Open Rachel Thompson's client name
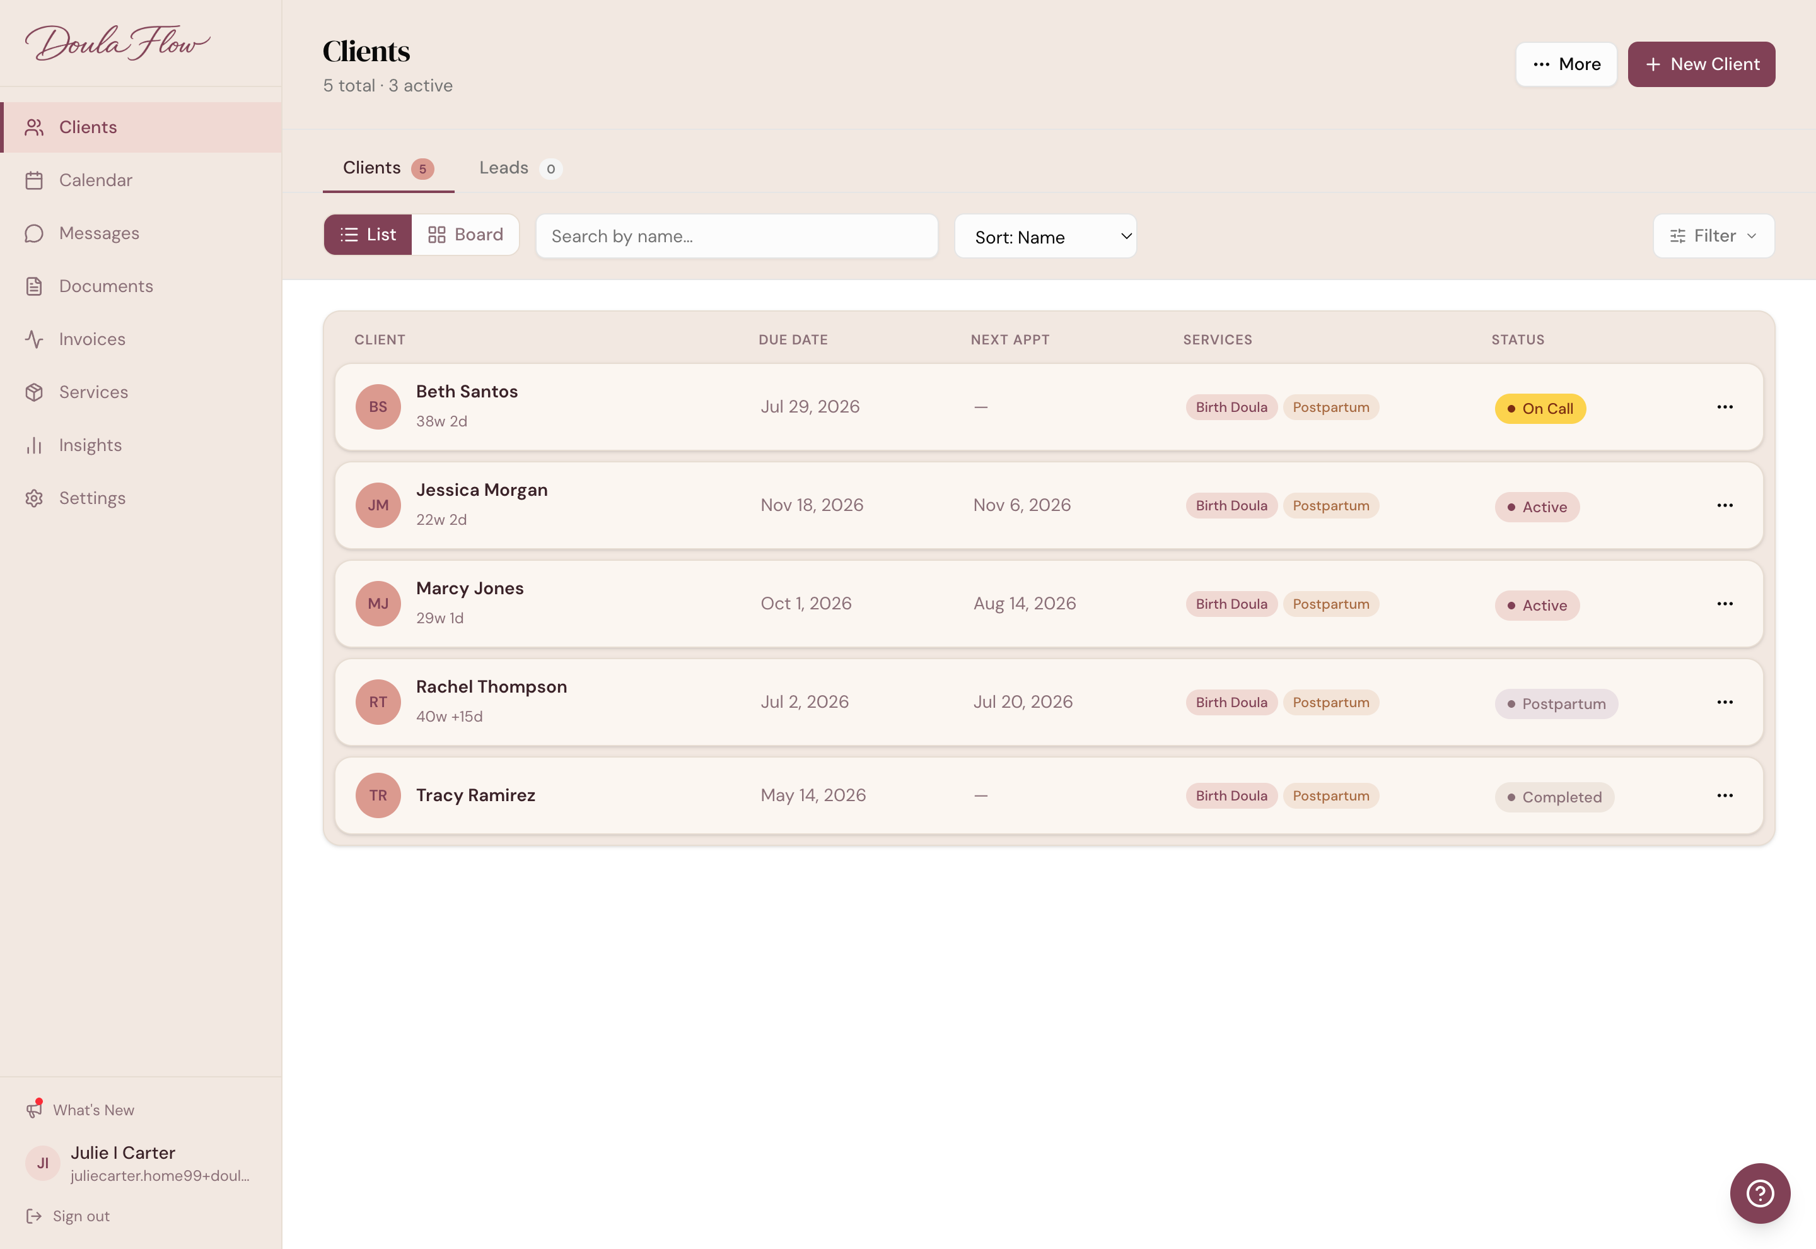Screen dimensions: 1816x1249 491,686
